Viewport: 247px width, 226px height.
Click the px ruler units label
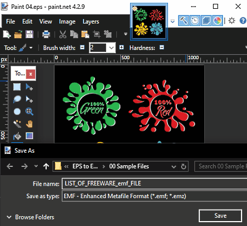tap(4, 60)
